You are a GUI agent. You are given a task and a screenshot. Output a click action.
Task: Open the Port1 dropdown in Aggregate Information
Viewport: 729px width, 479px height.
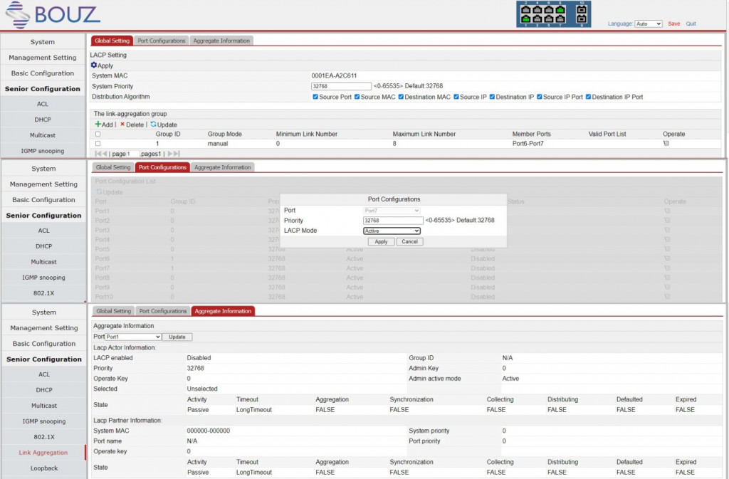point(133,337)
